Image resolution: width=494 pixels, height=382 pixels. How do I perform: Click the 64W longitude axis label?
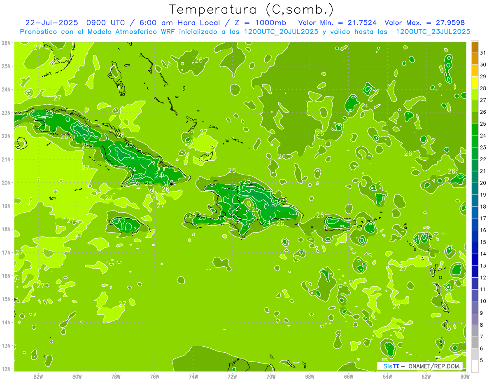[387, 376]
